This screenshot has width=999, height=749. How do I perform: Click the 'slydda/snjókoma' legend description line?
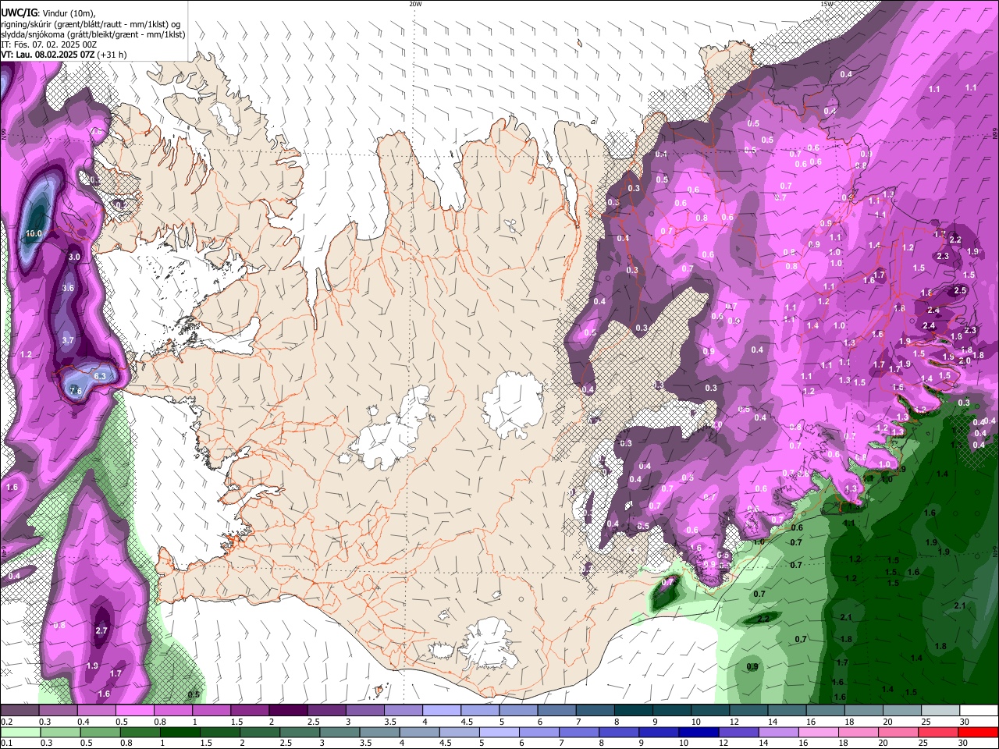(x=93, y=34)
